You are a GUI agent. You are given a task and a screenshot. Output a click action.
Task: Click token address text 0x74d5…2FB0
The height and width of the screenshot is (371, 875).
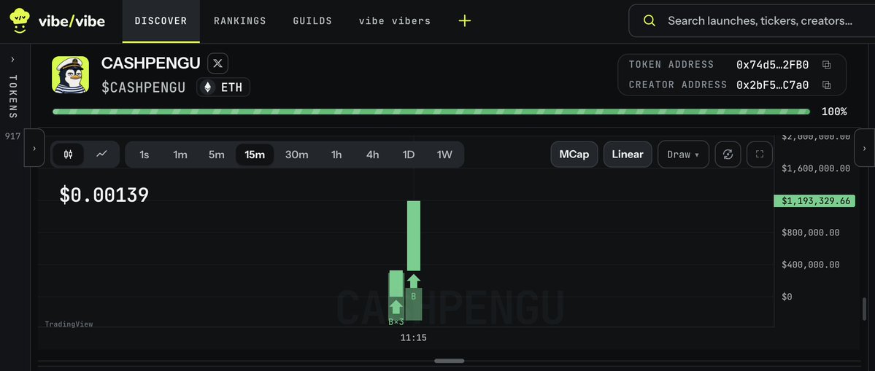[772, 65]
